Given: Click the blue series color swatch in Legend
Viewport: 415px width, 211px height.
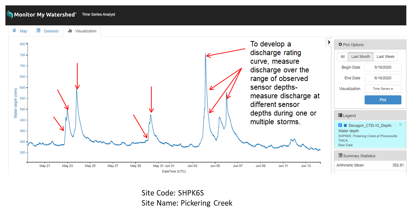Looking at the screenshot, I should pos(346,125).
